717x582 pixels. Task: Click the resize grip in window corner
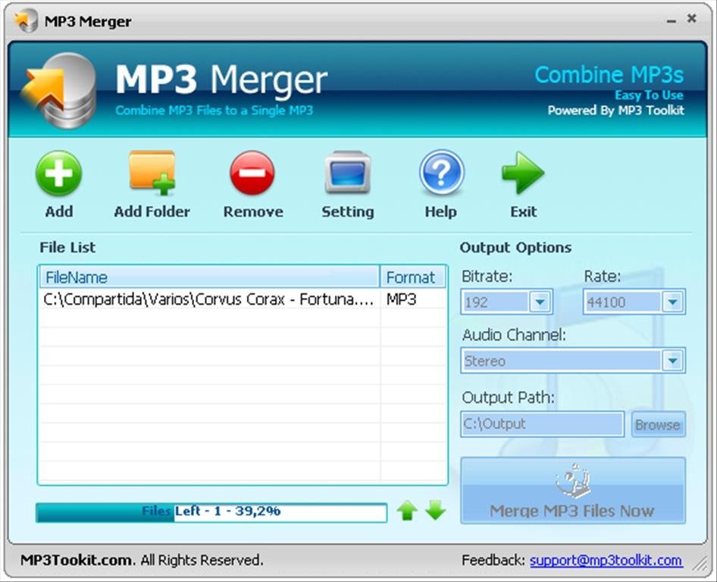(x=700, y=564)
